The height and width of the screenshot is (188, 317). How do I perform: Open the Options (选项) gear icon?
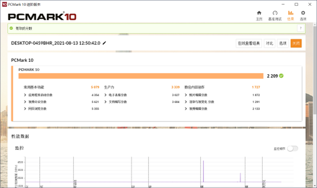pyautogui.click(x=303, y=13)
